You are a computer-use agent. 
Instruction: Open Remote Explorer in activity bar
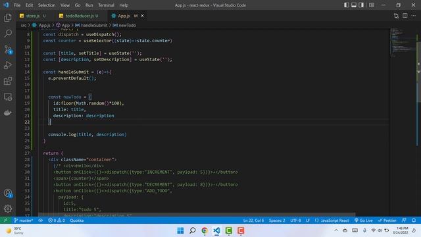coord(8,97)
